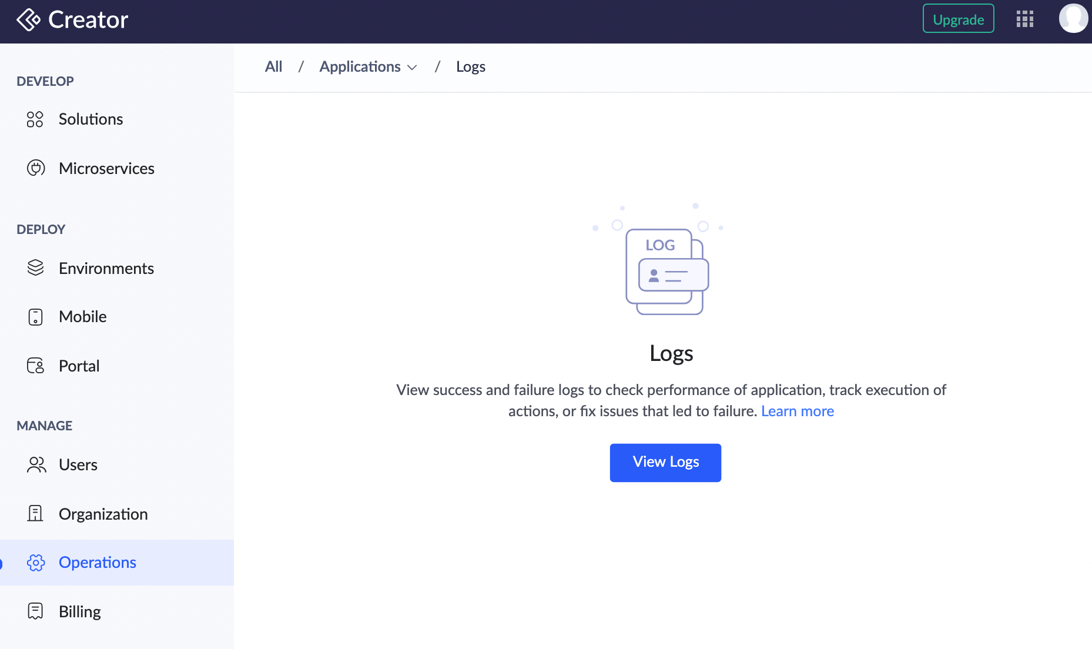The height and width of the screenshot is (649, 1092).
Task: Navigate to Users management
Action: pos(117,465)
